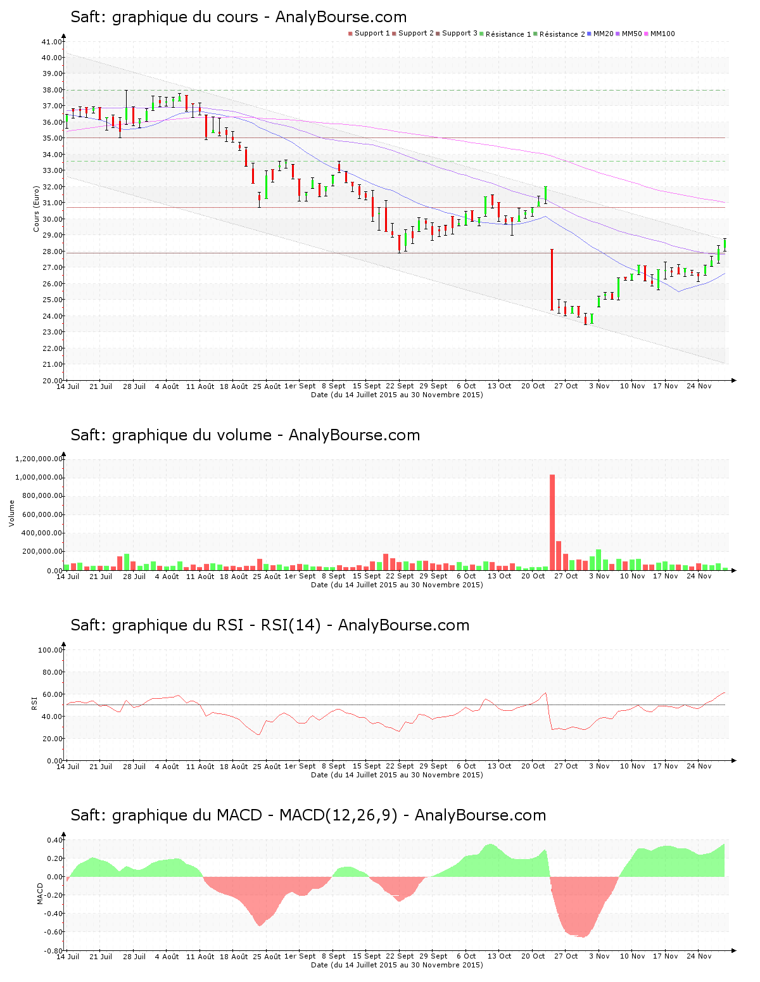Click '3 Nov' date on the MACD chart
This screenshot has width=760, height=982.
click(x=599, y=956)
